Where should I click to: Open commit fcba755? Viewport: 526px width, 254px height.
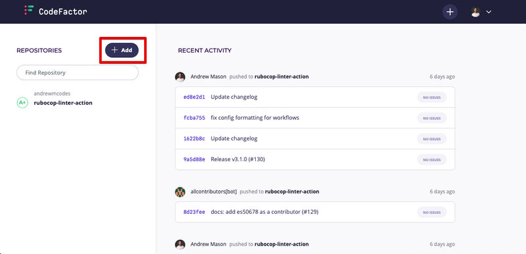(x=194, y=118)
